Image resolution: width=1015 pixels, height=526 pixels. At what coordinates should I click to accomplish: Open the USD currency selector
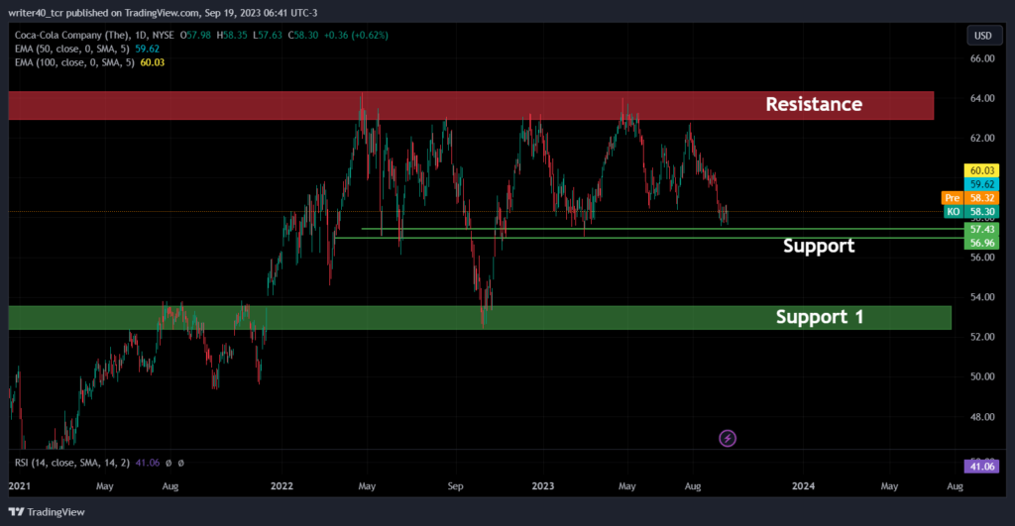tap(983, 36)
